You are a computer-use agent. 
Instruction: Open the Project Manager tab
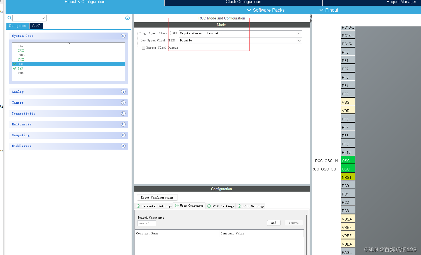(401, 2)
